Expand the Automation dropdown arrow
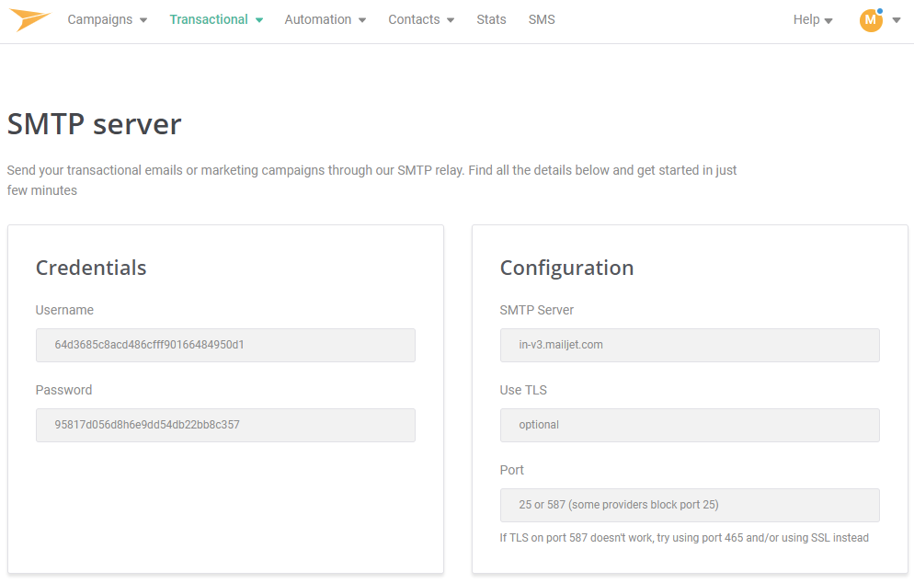The height and width of the screenshot is (583, 914). [362, 20]
